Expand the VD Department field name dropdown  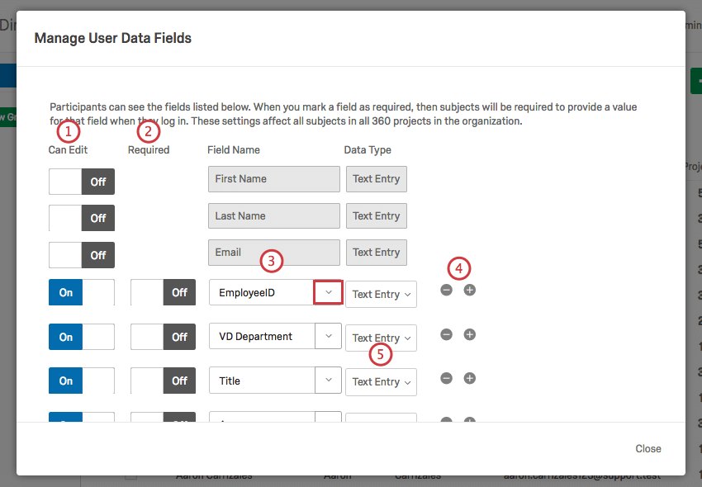(x=328, y=336)
